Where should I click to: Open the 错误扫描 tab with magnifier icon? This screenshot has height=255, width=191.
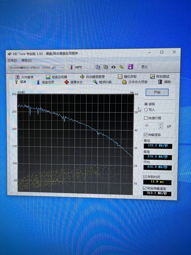[x=102, y=82]
